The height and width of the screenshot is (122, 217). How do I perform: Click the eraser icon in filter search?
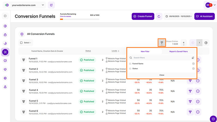pyautogui.click(x=193, y=58)
